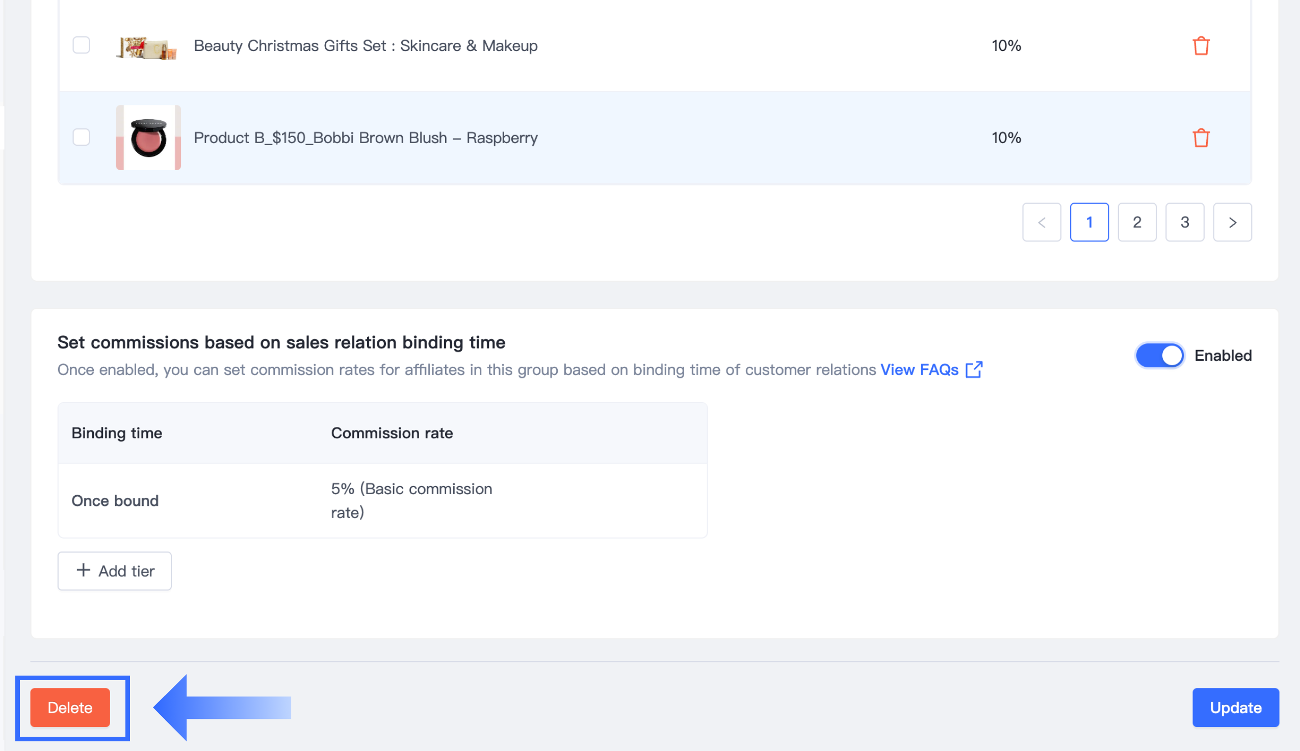Image resolution: width=1300 pixels, height=751 pixels.
Task: Open the View FAQs link
Action: pyautogui.click(x=919, y=369)
